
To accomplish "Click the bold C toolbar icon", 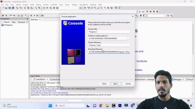I will point(144,15).
